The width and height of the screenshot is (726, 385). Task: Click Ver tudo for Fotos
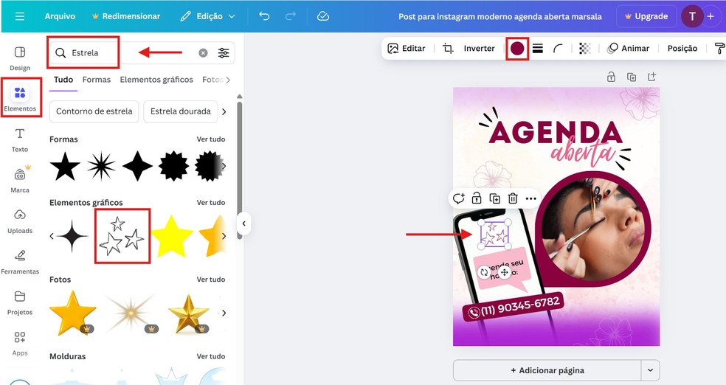click(211, 280)
